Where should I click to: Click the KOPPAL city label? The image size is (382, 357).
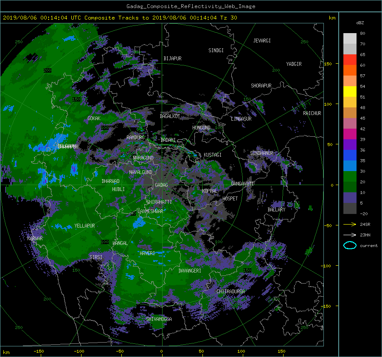(x=210, y=191)
